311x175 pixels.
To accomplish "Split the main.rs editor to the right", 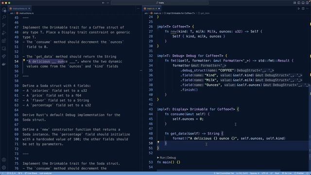I will (303, 9).
